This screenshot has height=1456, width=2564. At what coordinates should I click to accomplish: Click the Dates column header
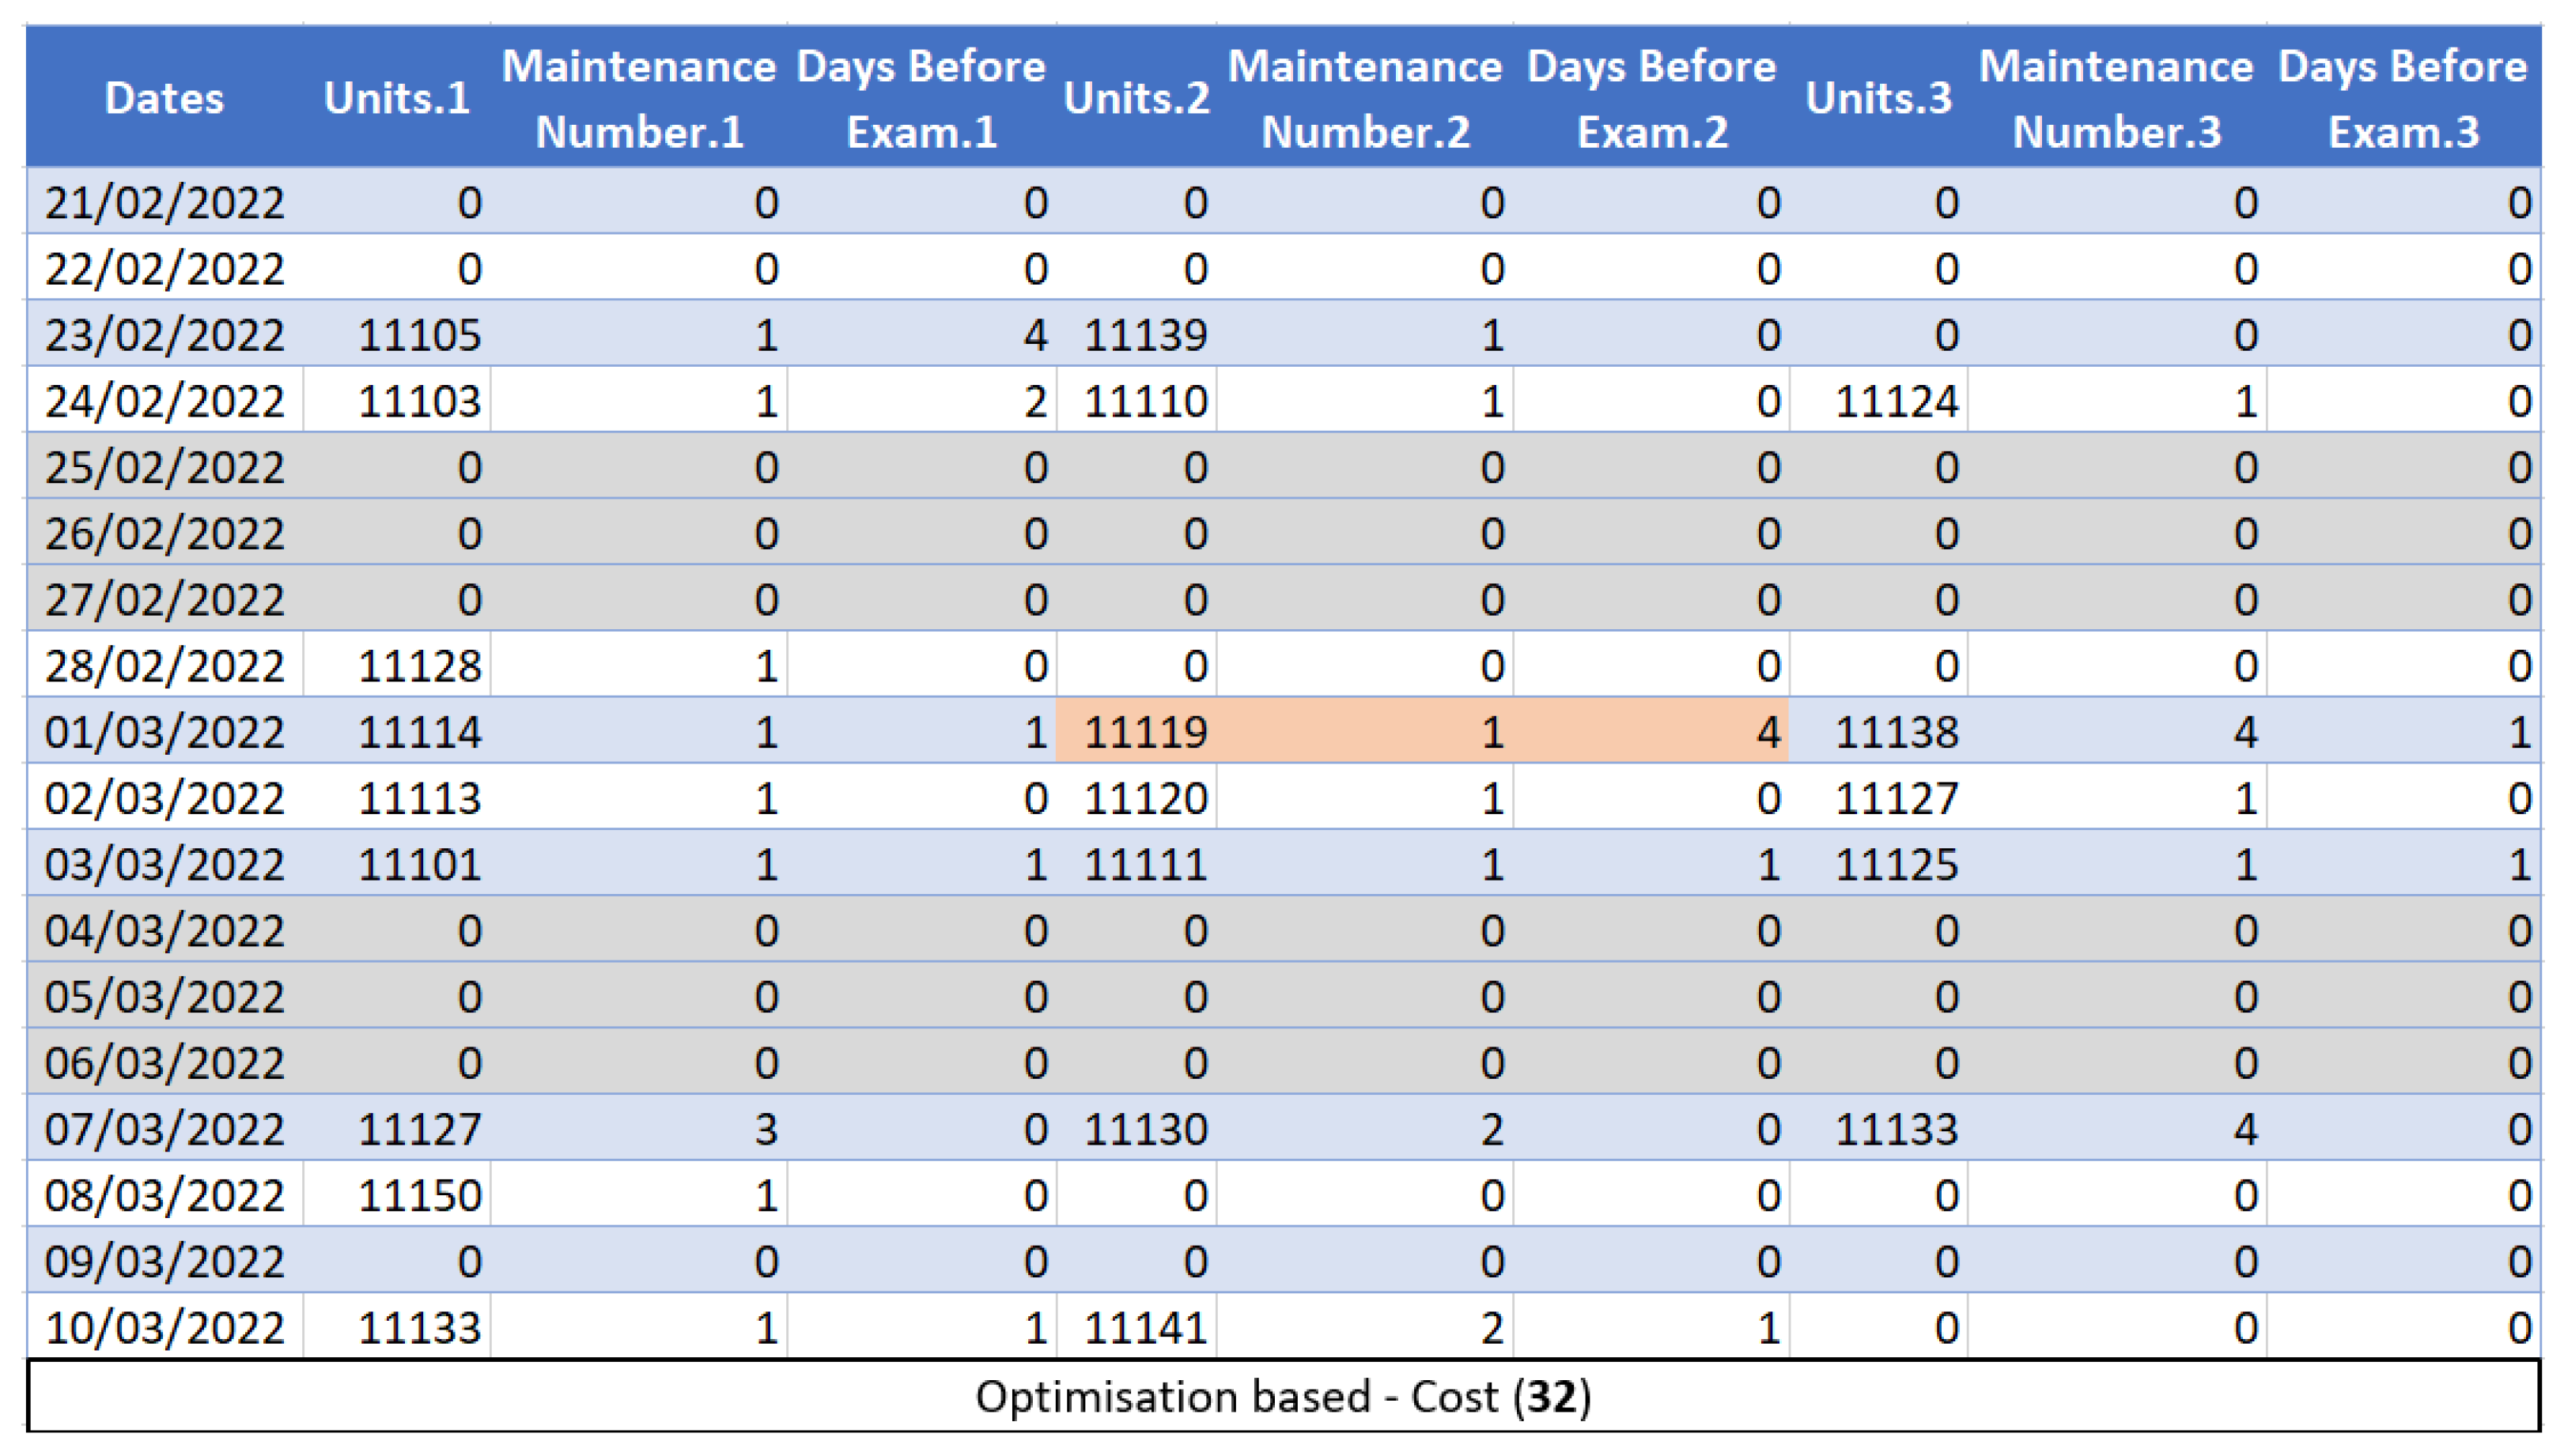coord(164,98)
